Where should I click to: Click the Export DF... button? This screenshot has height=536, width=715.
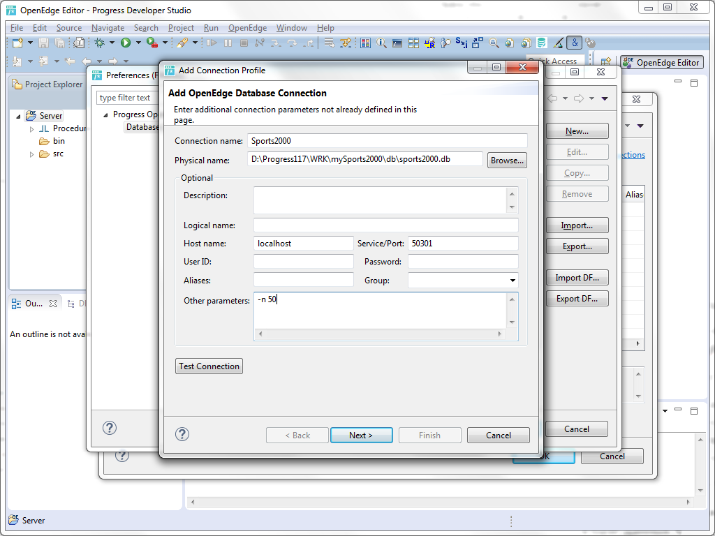point(577,299)
